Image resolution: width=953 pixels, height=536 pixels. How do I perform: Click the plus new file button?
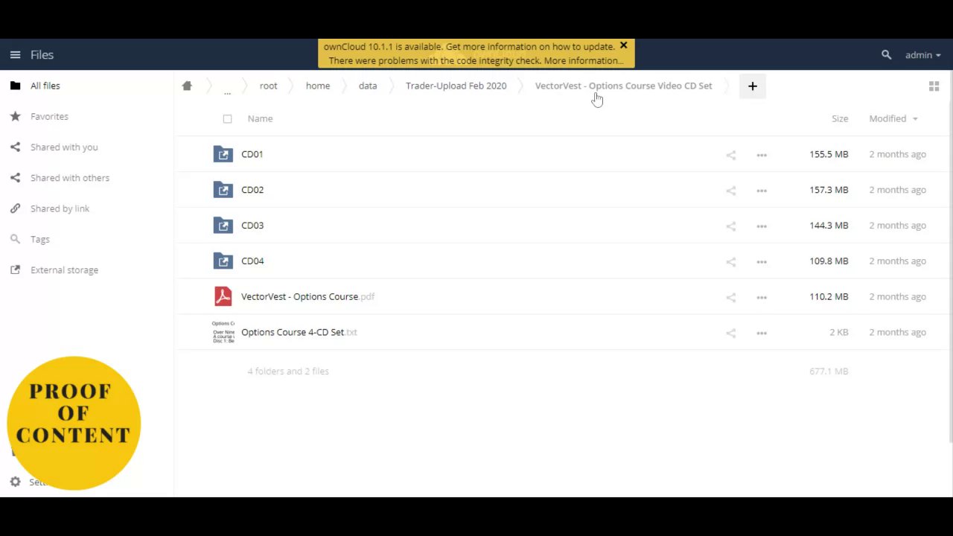click(x=752, y=86)
